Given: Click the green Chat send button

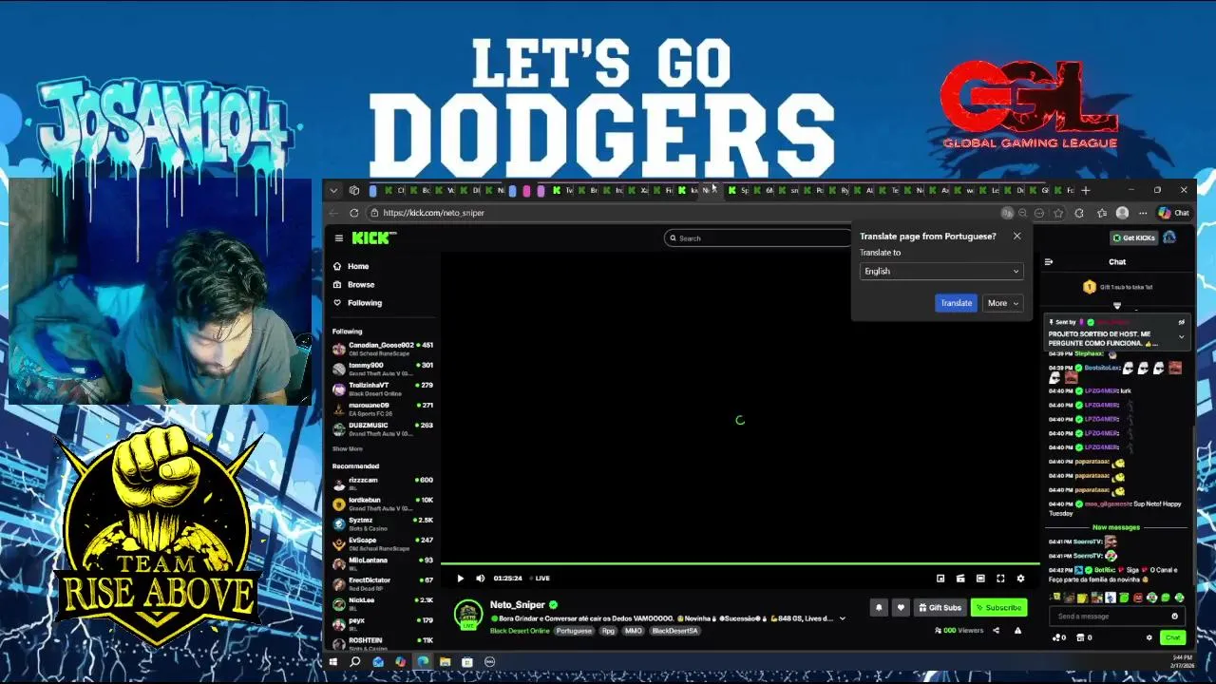Looking at the screenshot, I should point(1172,637).
